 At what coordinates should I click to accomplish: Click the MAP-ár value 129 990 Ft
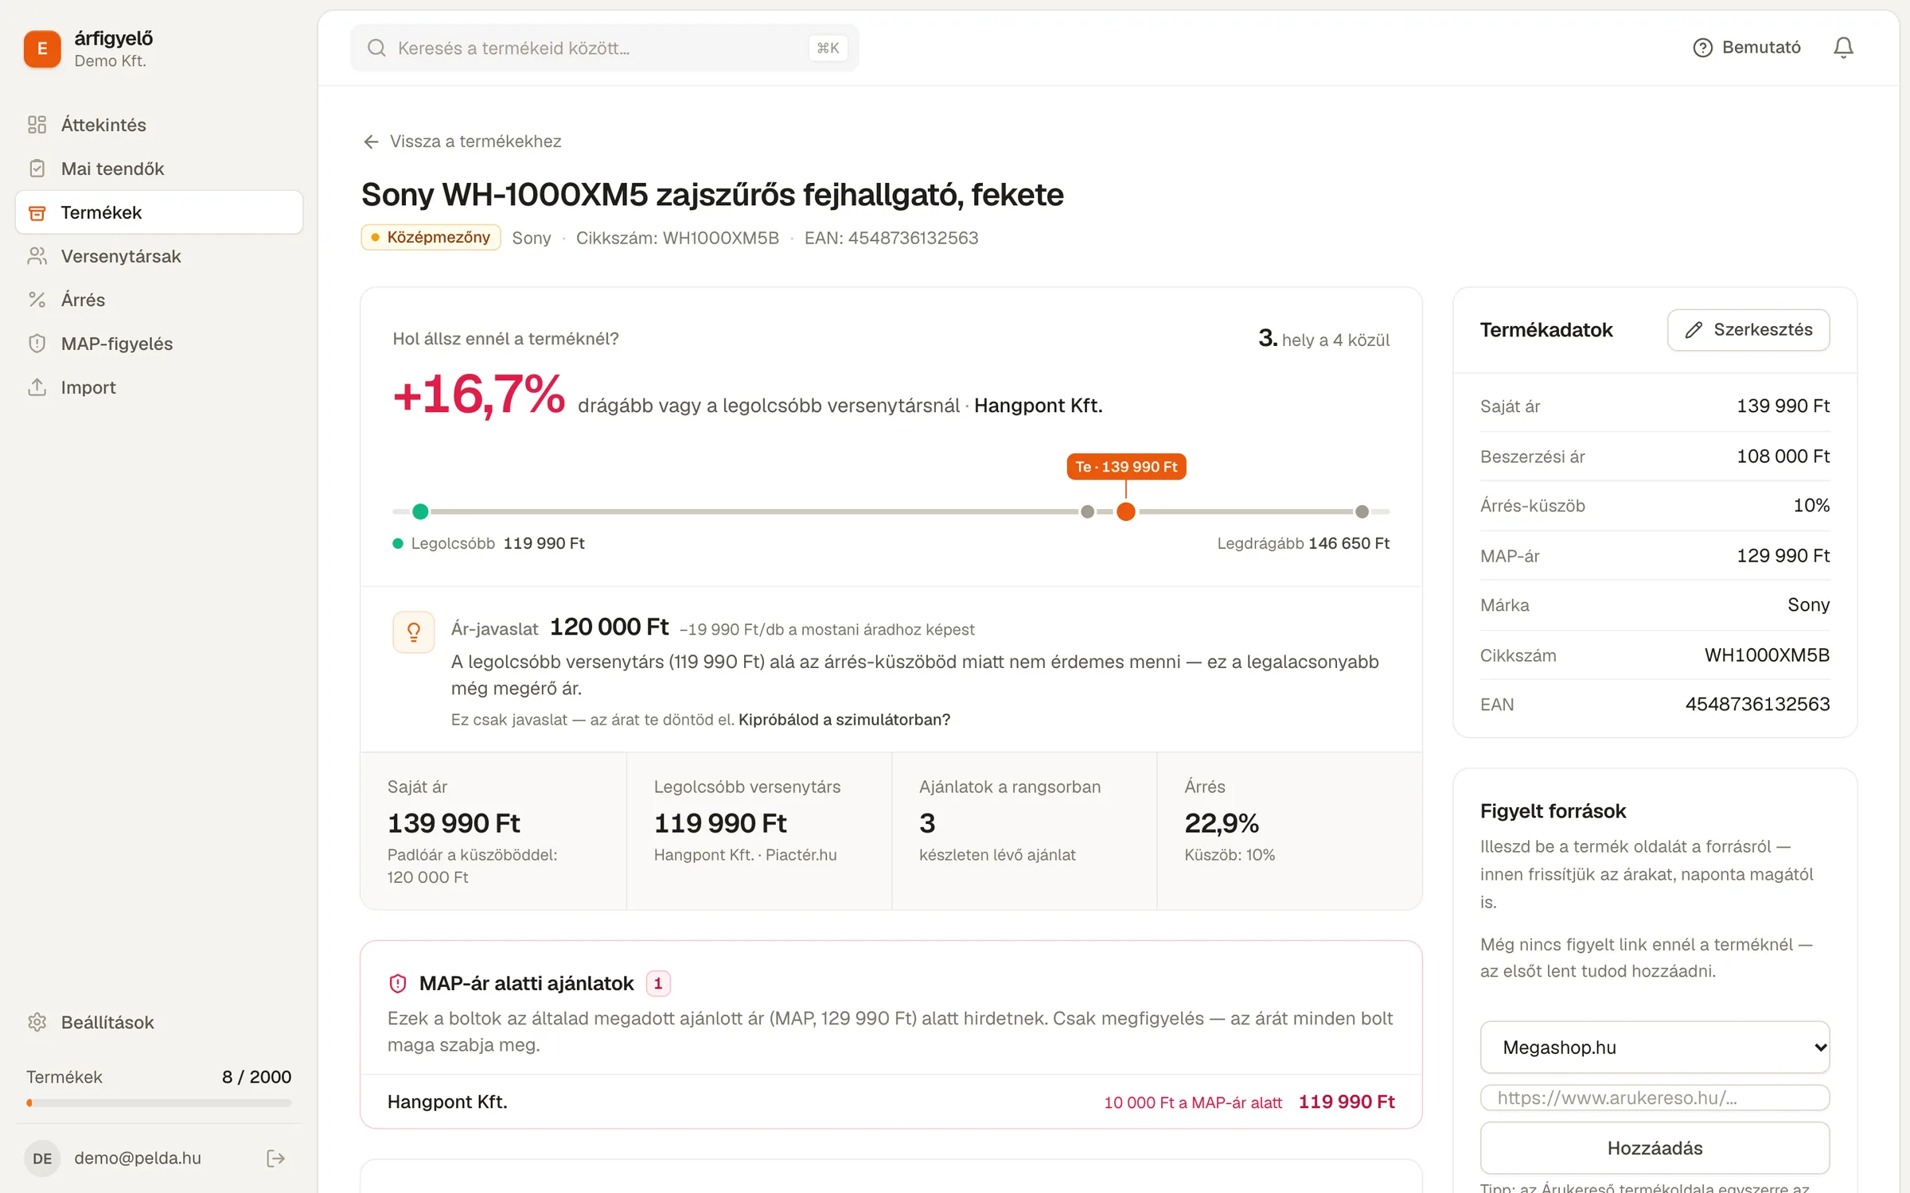point(1783,555)
